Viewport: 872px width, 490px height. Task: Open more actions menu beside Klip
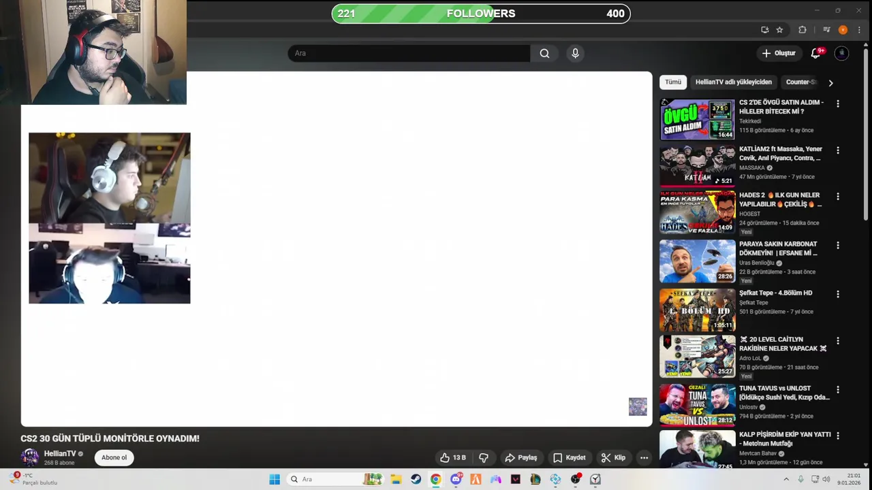[644, 458]
